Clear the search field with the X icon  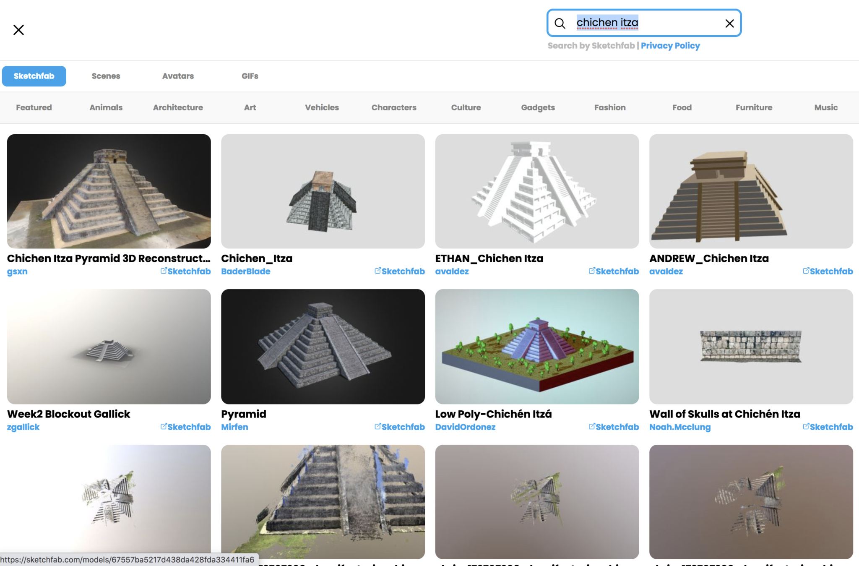tap(729, 23)
